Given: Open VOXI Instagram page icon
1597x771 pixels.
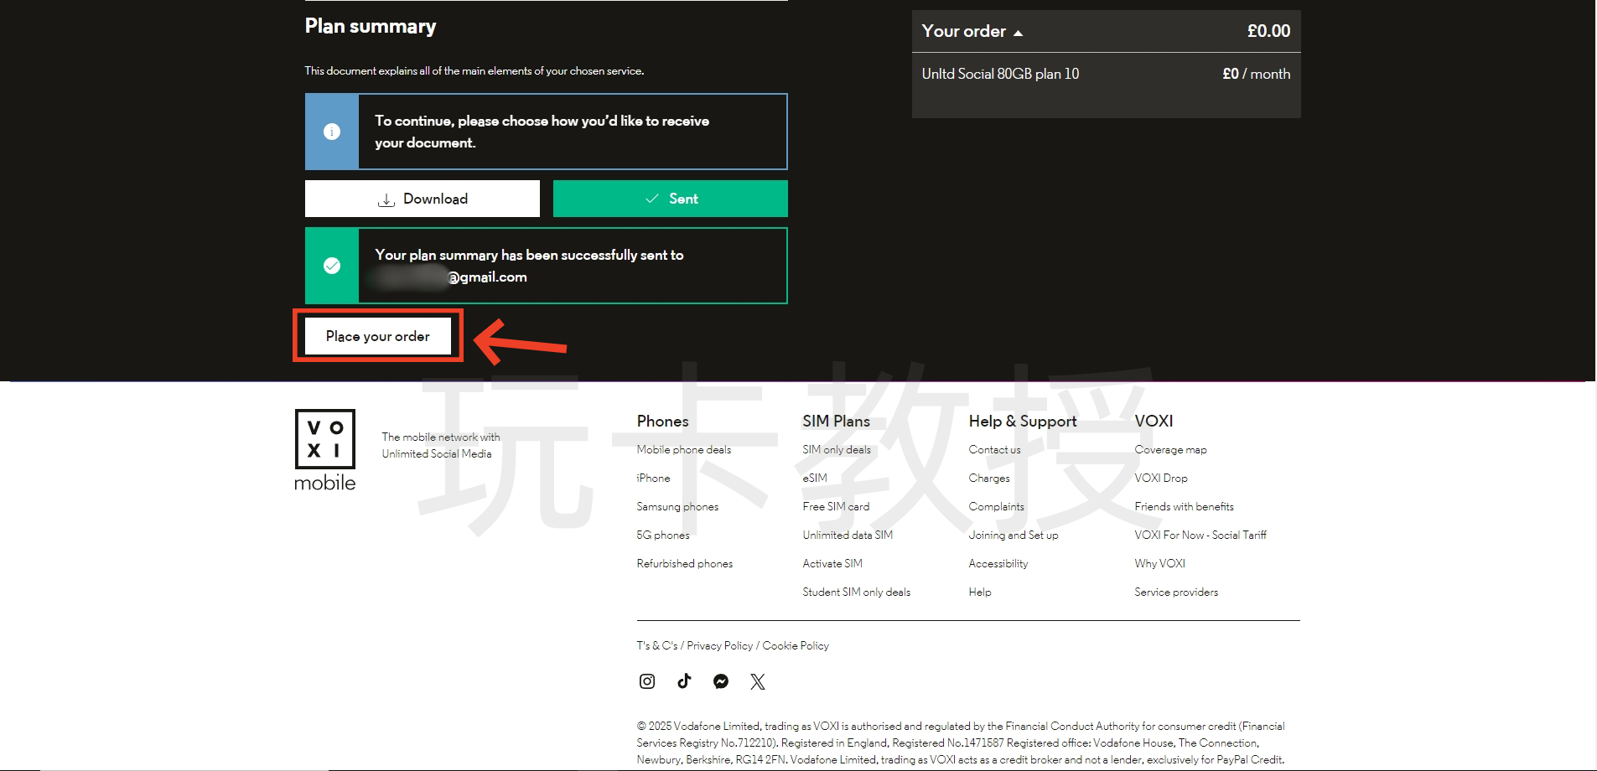Looking at the screenshot, I should tap(646, 681).
